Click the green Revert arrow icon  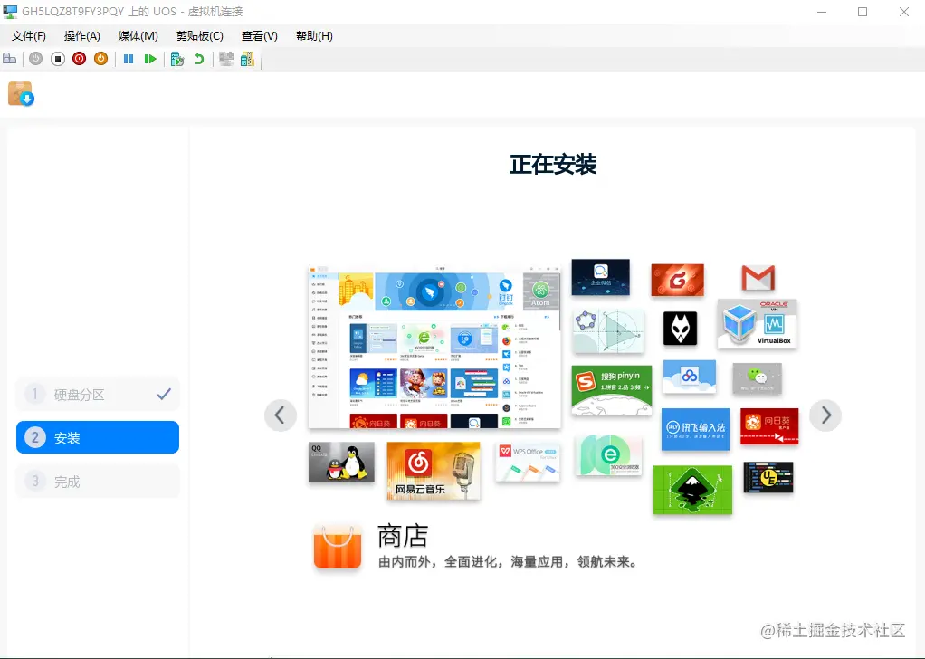coord(199,59)
